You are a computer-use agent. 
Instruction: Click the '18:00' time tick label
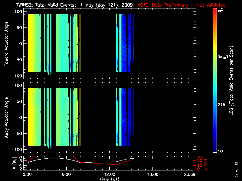(152, 174)
